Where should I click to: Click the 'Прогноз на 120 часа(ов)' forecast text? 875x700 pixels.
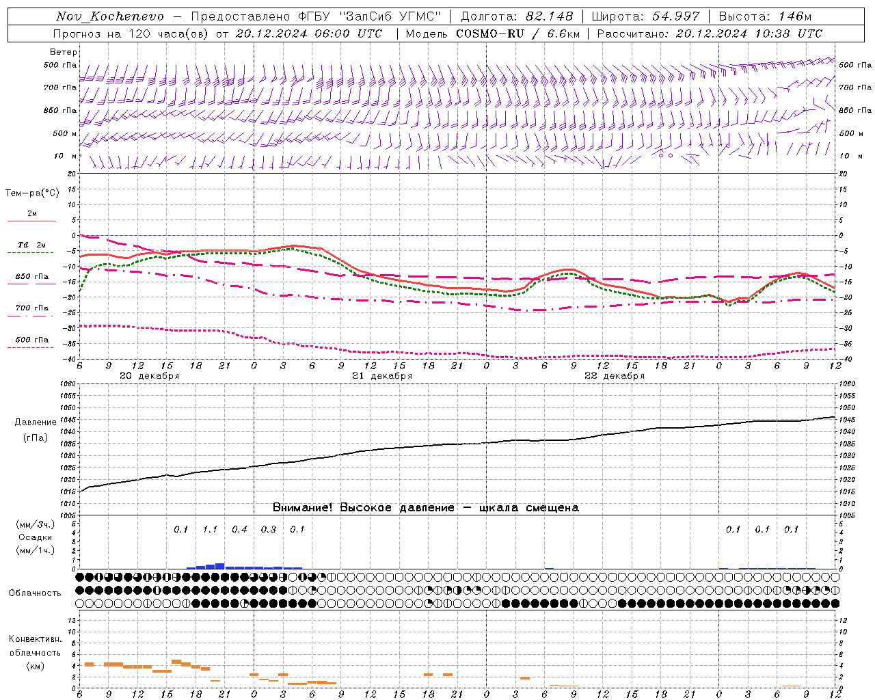131,33
